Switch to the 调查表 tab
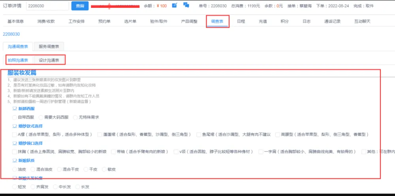The width and height of the screenshot is (395, 196). point(218,21)
